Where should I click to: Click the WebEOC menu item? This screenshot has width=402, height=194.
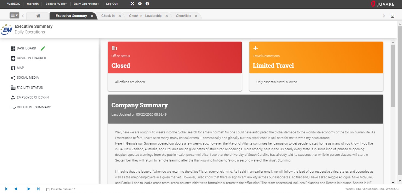coord(13,4)
